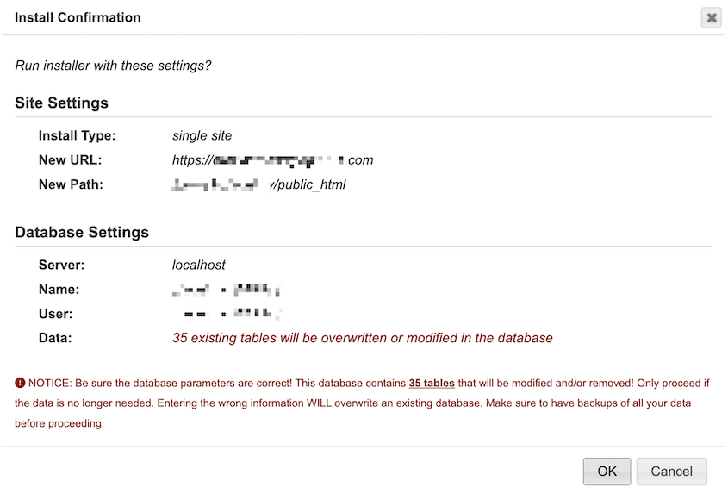Click the blurred New URL value
This screenshot has width=728, height=500.
(272, 160)
